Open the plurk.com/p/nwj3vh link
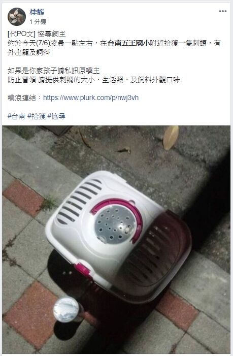 point(91,98)
